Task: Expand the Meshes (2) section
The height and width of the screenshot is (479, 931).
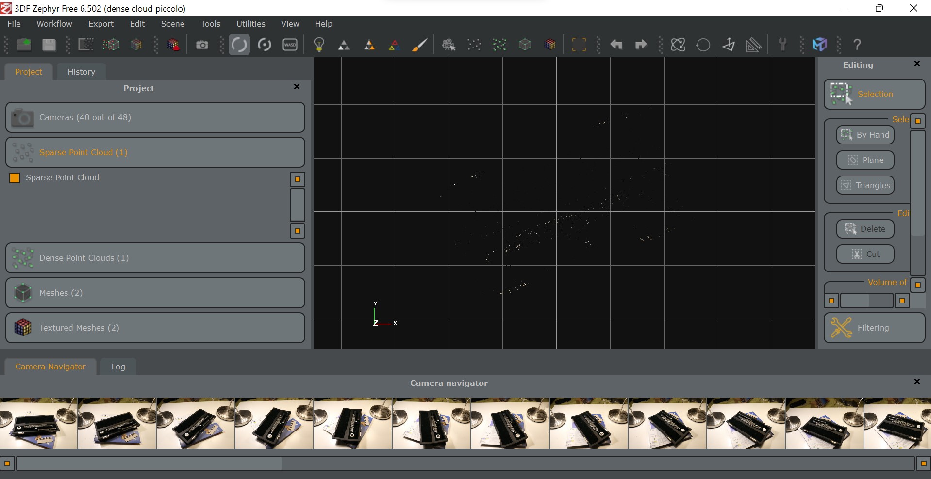Action: [155, 293]
